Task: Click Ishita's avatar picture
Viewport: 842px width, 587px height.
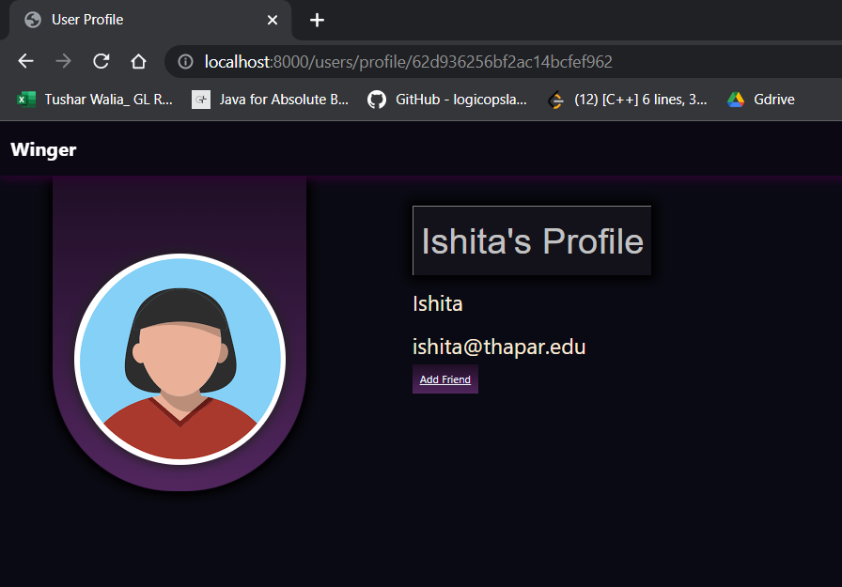Action: tap(179, 360)
